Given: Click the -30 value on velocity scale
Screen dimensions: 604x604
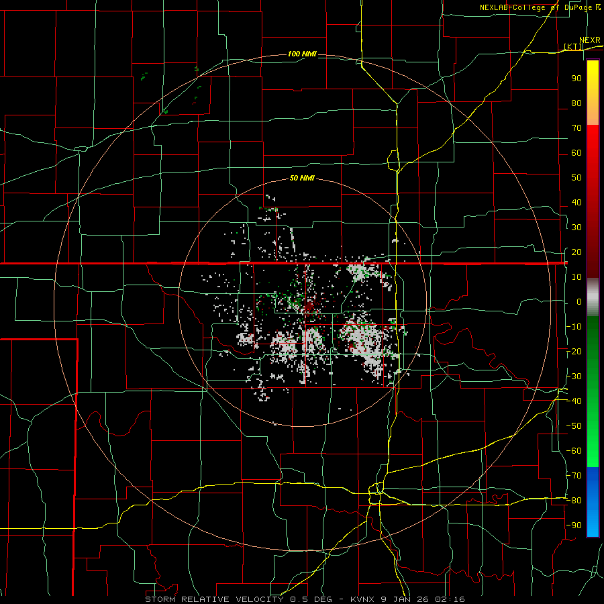Looking at the screenshot, I should tap(574, 376).
